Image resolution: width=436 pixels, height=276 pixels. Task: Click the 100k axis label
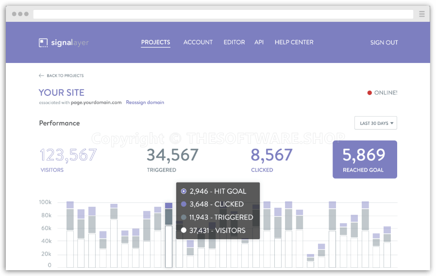coord(45,202)
